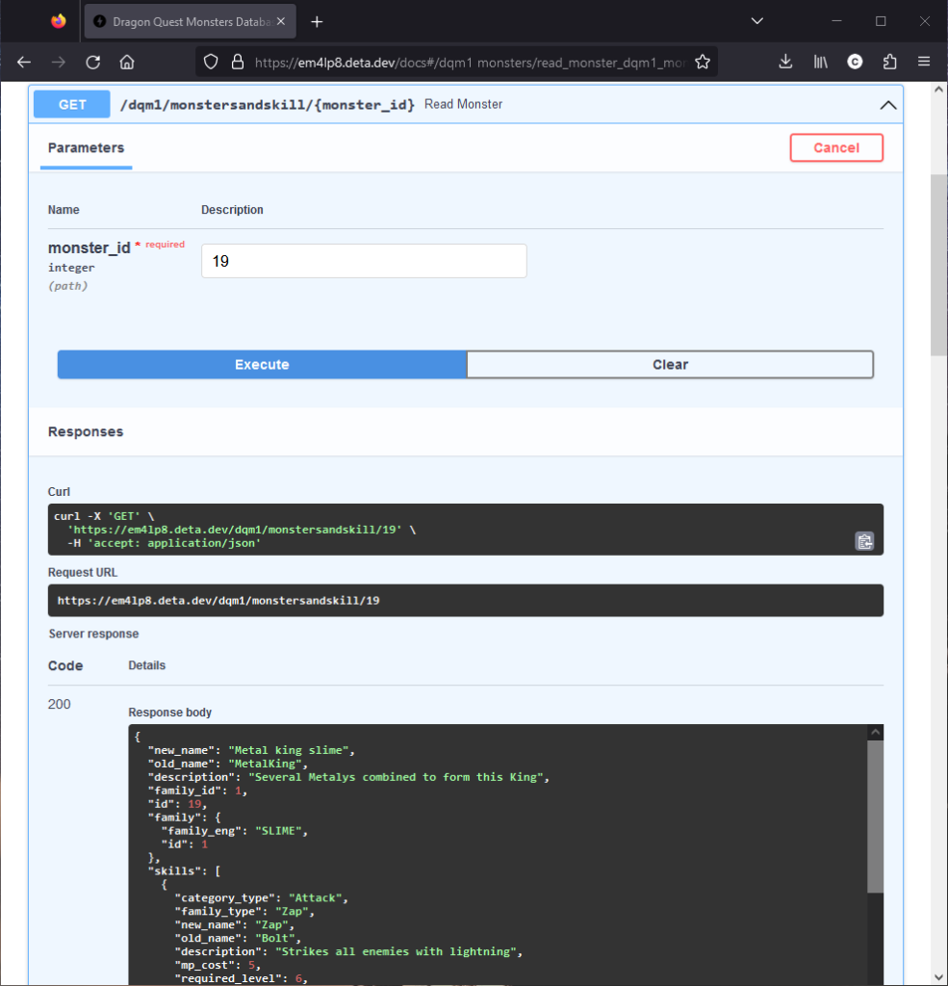Reload the current page
Screen dimensions: 948x986
(92, 61)
